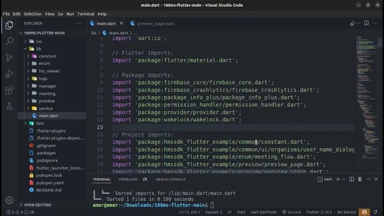Viewport: 384px width, 216px height.
Task: Click Go Live in status bar
Action: [292, 212]
